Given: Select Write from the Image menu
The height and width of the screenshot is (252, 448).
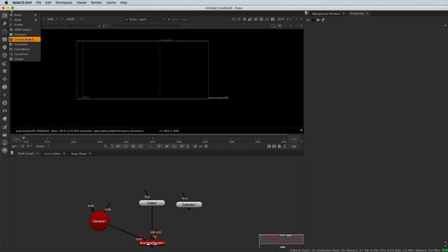Looking at the screenshot, I should pos(24,20).
